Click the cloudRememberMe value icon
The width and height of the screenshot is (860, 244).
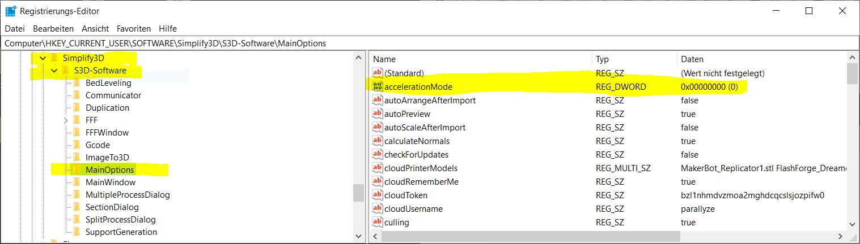point(378,181)
